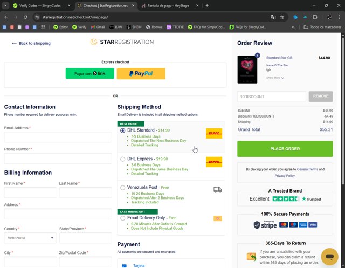This screenshot has width=345, height=268.
Task: Open the Verify bookmark
Action: (79, 27)
